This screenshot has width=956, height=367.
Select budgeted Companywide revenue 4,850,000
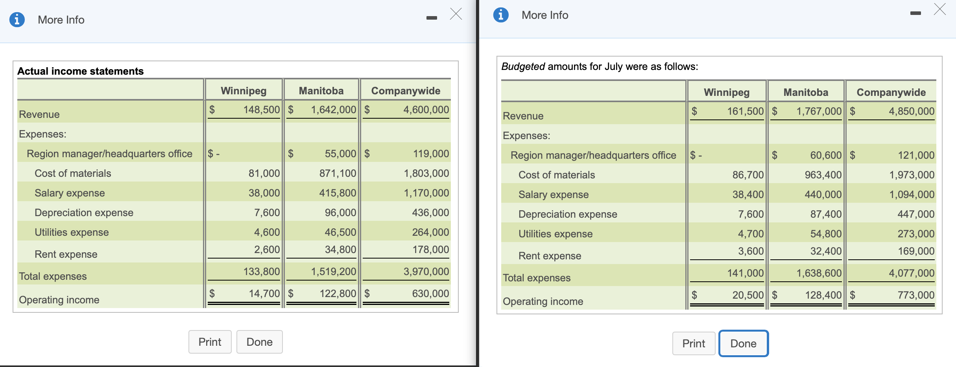912,111
